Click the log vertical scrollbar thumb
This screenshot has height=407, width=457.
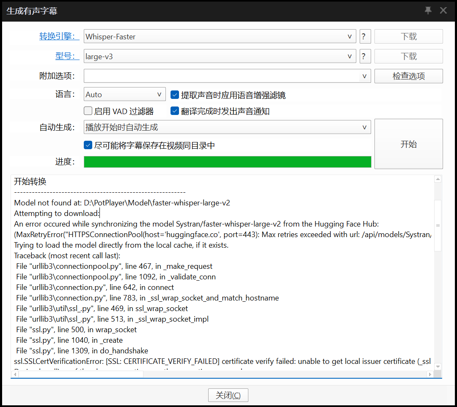pos(438,225)
